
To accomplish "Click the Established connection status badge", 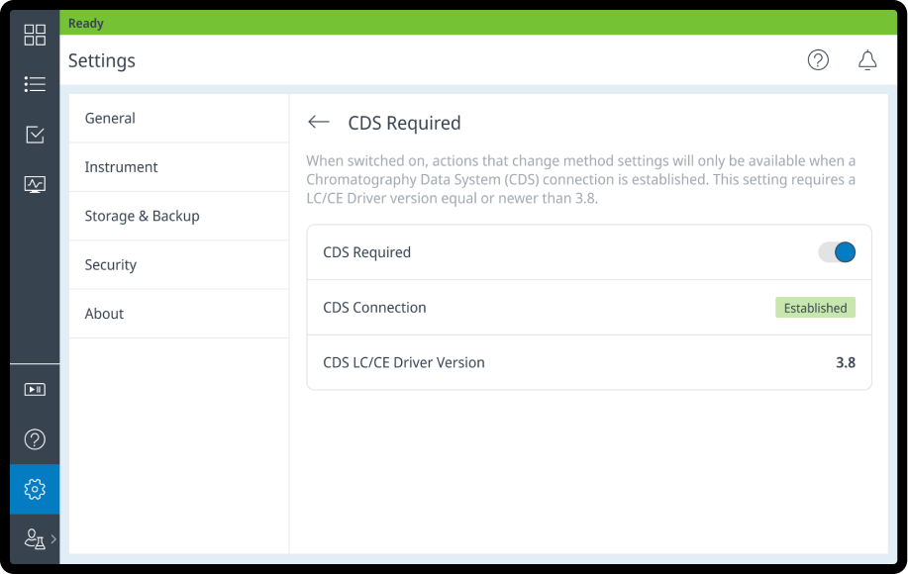I will pos(815,308).
